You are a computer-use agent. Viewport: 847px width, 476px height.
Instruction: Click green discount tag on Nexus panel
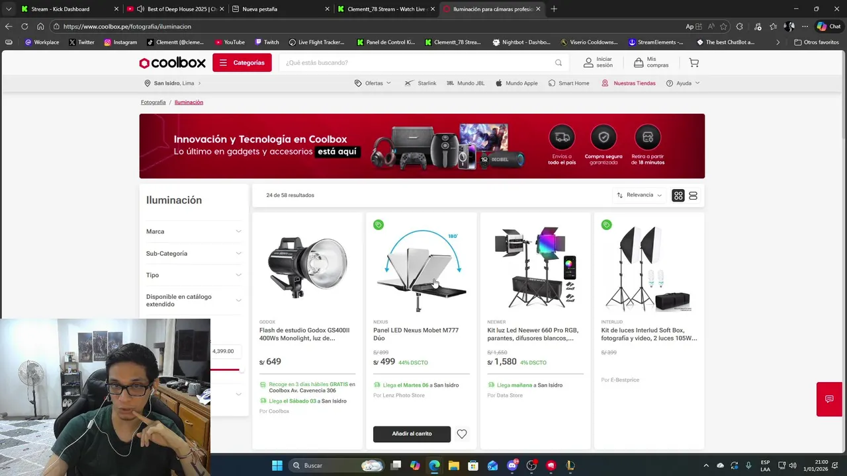click(379, 225)
